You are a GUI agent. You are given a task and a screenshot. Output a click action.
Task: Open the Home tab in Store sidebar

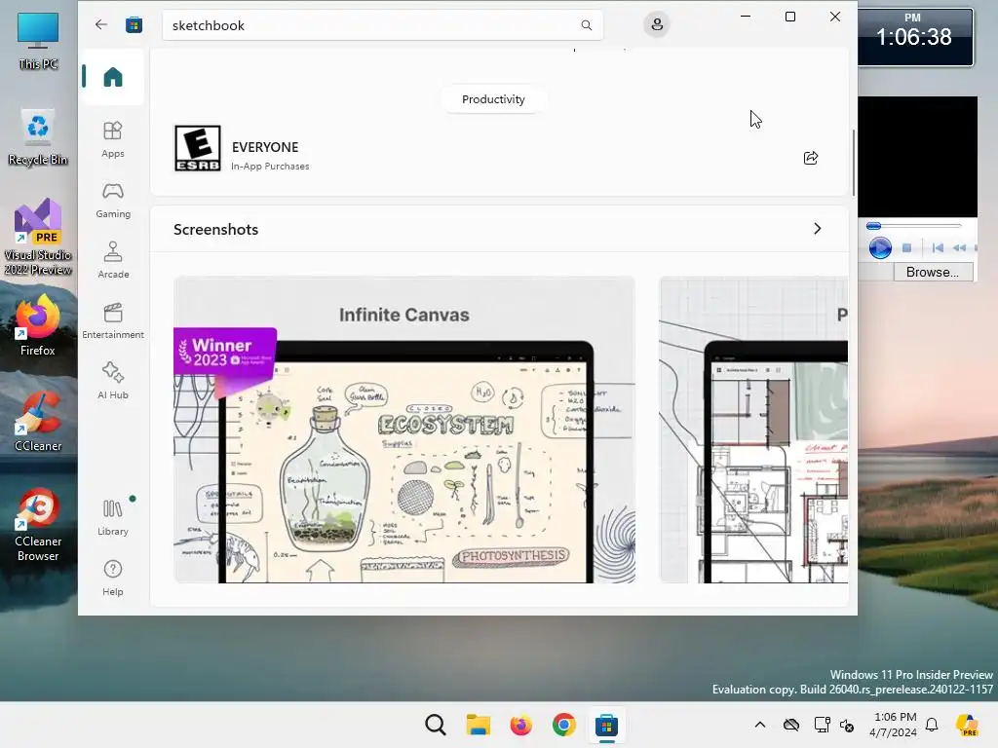click(113, 77)
